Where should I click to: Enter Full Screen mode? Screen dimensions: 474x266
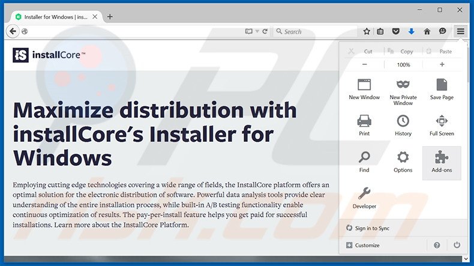(442, 125)
